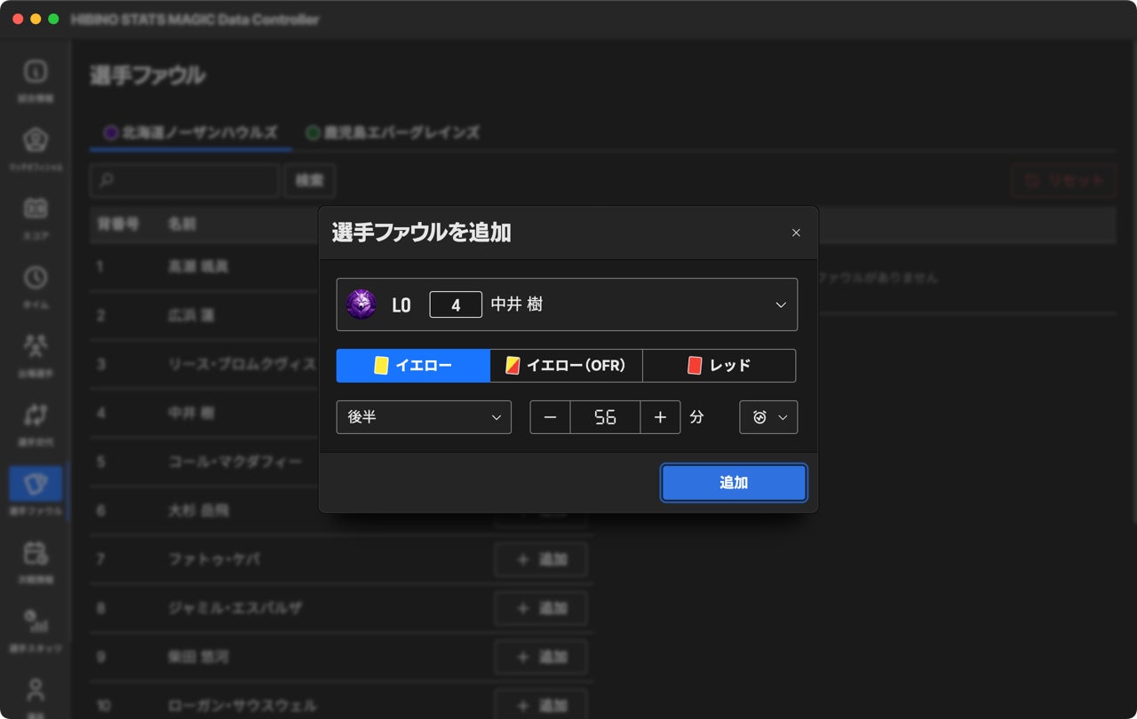Click the alarm clock icon

coord(759,417)
